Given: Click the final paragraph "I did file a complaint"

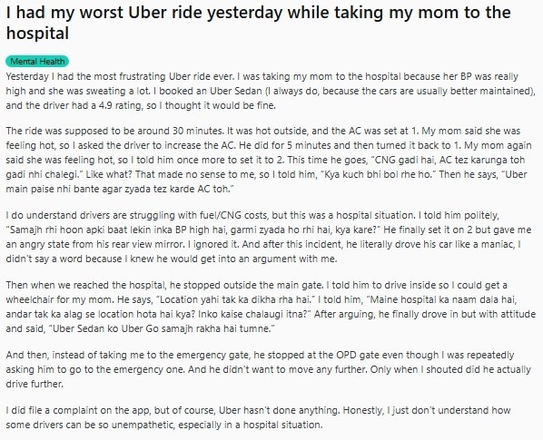Looking at the screenshot, I should coord(259,417).
